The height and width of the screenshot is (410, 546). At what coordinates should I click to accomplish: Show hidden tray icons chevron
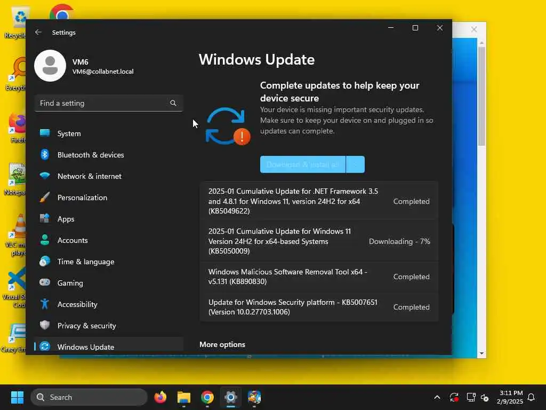tap(437, 397)
